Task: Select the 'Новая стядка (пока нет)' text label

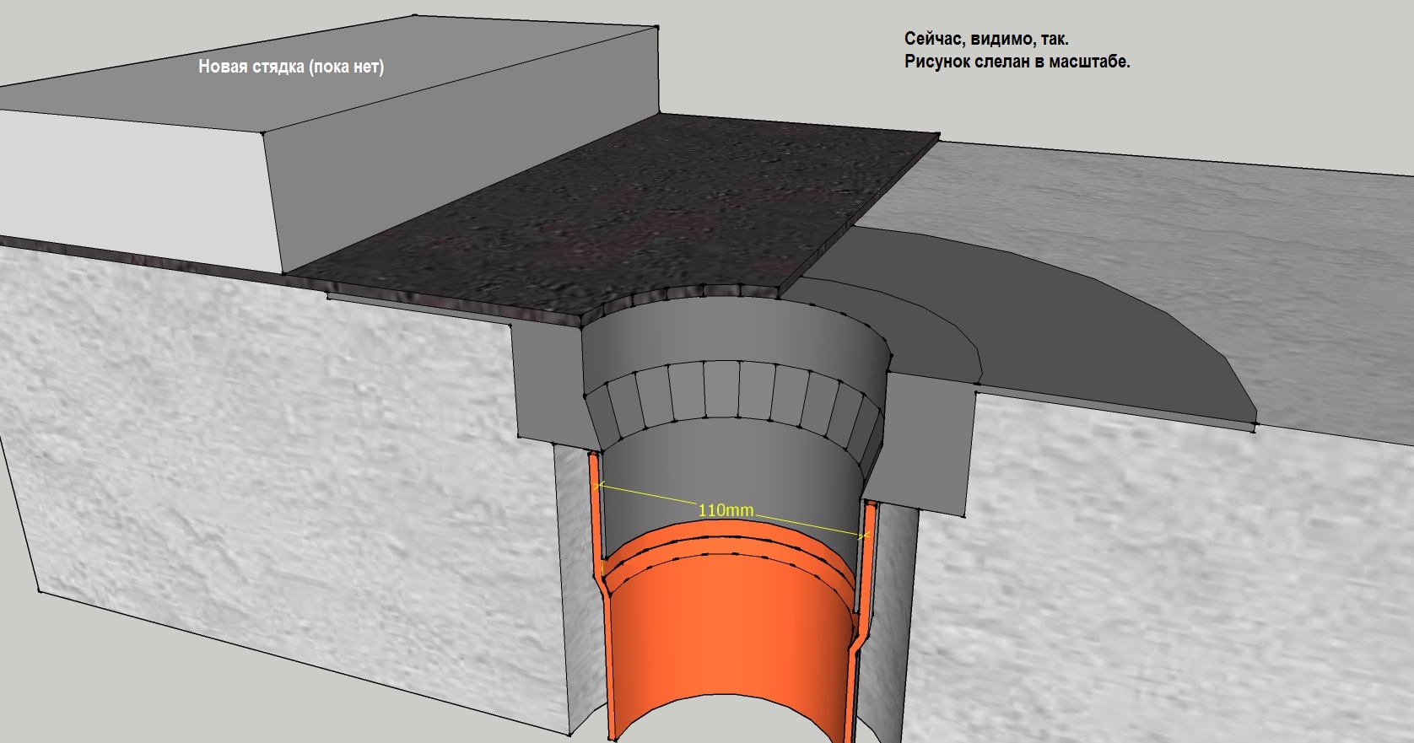Action: (x=291, y=67)
